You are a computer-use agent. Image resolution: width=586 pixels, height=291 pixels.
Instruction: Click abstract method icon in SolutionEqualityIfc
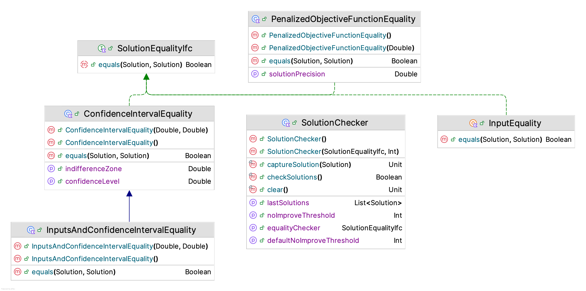pyautogui.click(x=84, y=64)
